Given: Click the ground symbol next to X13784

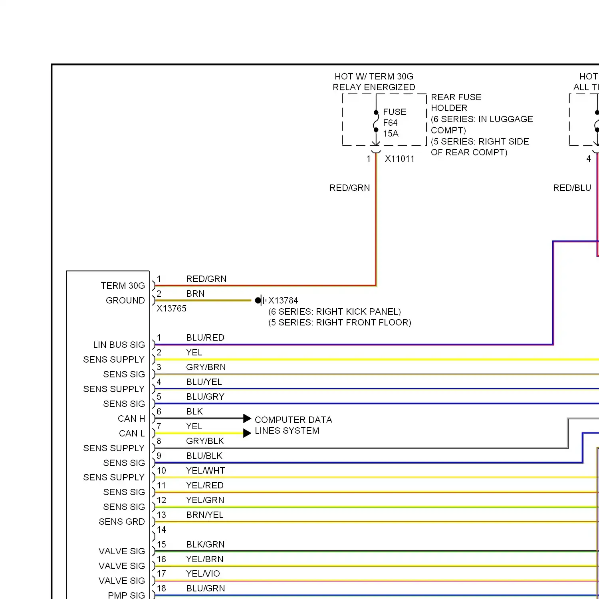Looking at the screenshot, I should pyautogui.click(x=260, y=300).
